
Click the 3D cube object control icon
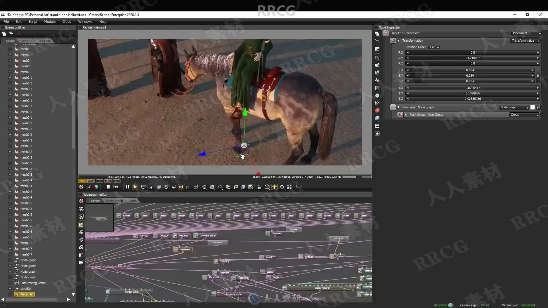[267, 187]
